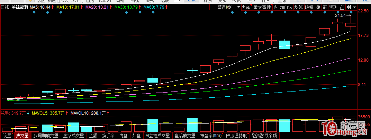This screenshot has width=371, height=139.
Task: Toggle 除权 ex-rights adjustment
Action: point(309,7)
